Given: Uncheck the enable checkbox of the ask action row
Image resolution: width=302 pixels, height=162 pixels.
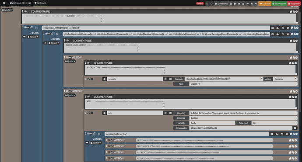Looking at the screenshot, I should (88, 113).
